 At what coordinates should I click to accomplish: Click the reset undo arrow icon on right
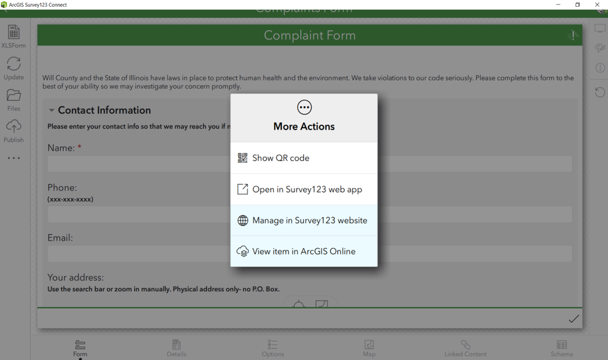pos(600,92)
